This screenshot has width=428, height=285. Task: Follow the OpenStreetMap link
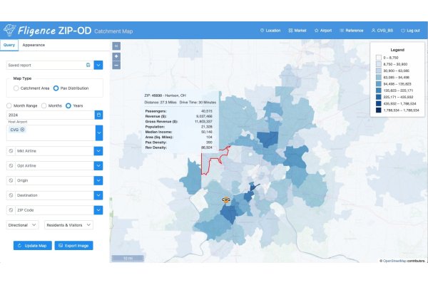click(394, 261)
